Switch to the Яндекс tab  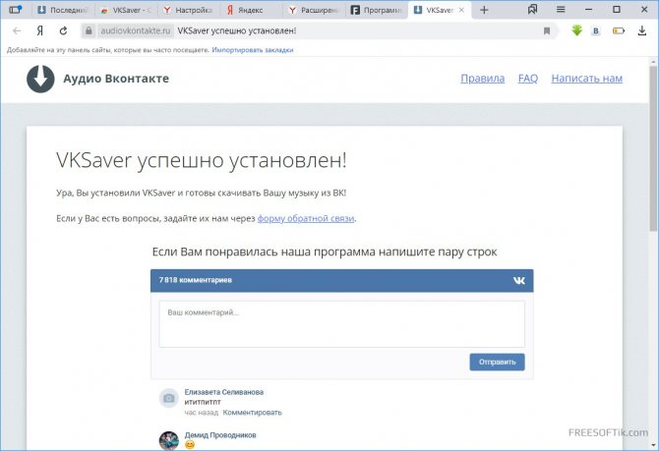click(x=251, y=10)
